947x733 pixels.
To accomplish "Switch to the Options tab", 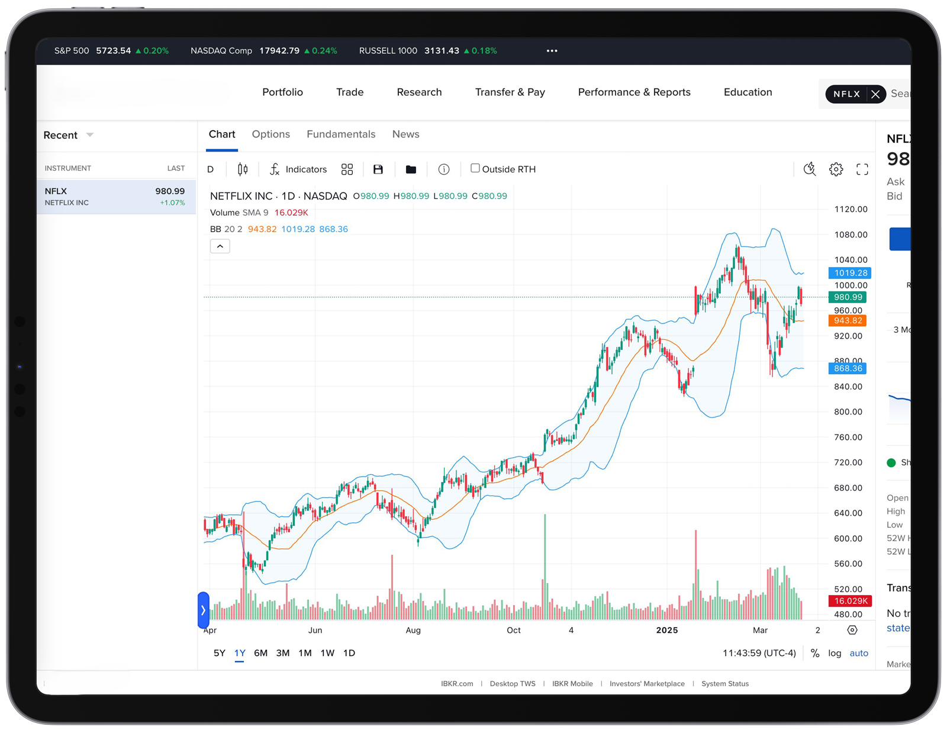I will point(271,134).
